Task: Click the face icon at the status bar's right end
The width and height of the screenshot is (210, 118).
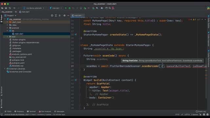Action: tap(207, 114)
